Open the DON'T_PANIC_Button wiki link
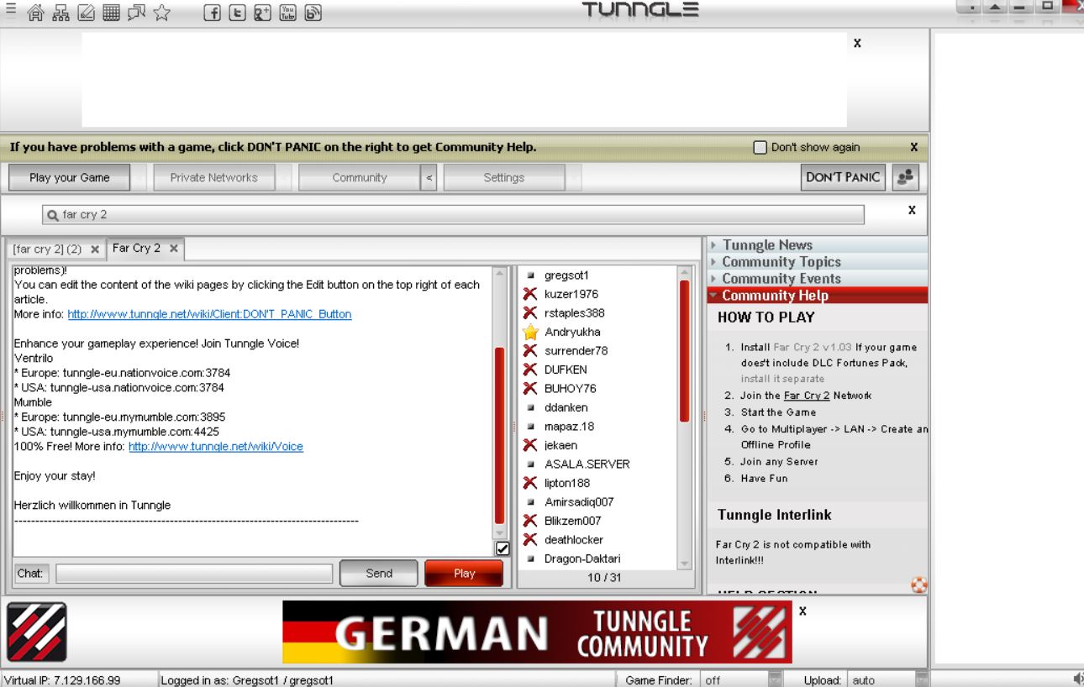 pyautogui.click(x=209, y=314)
